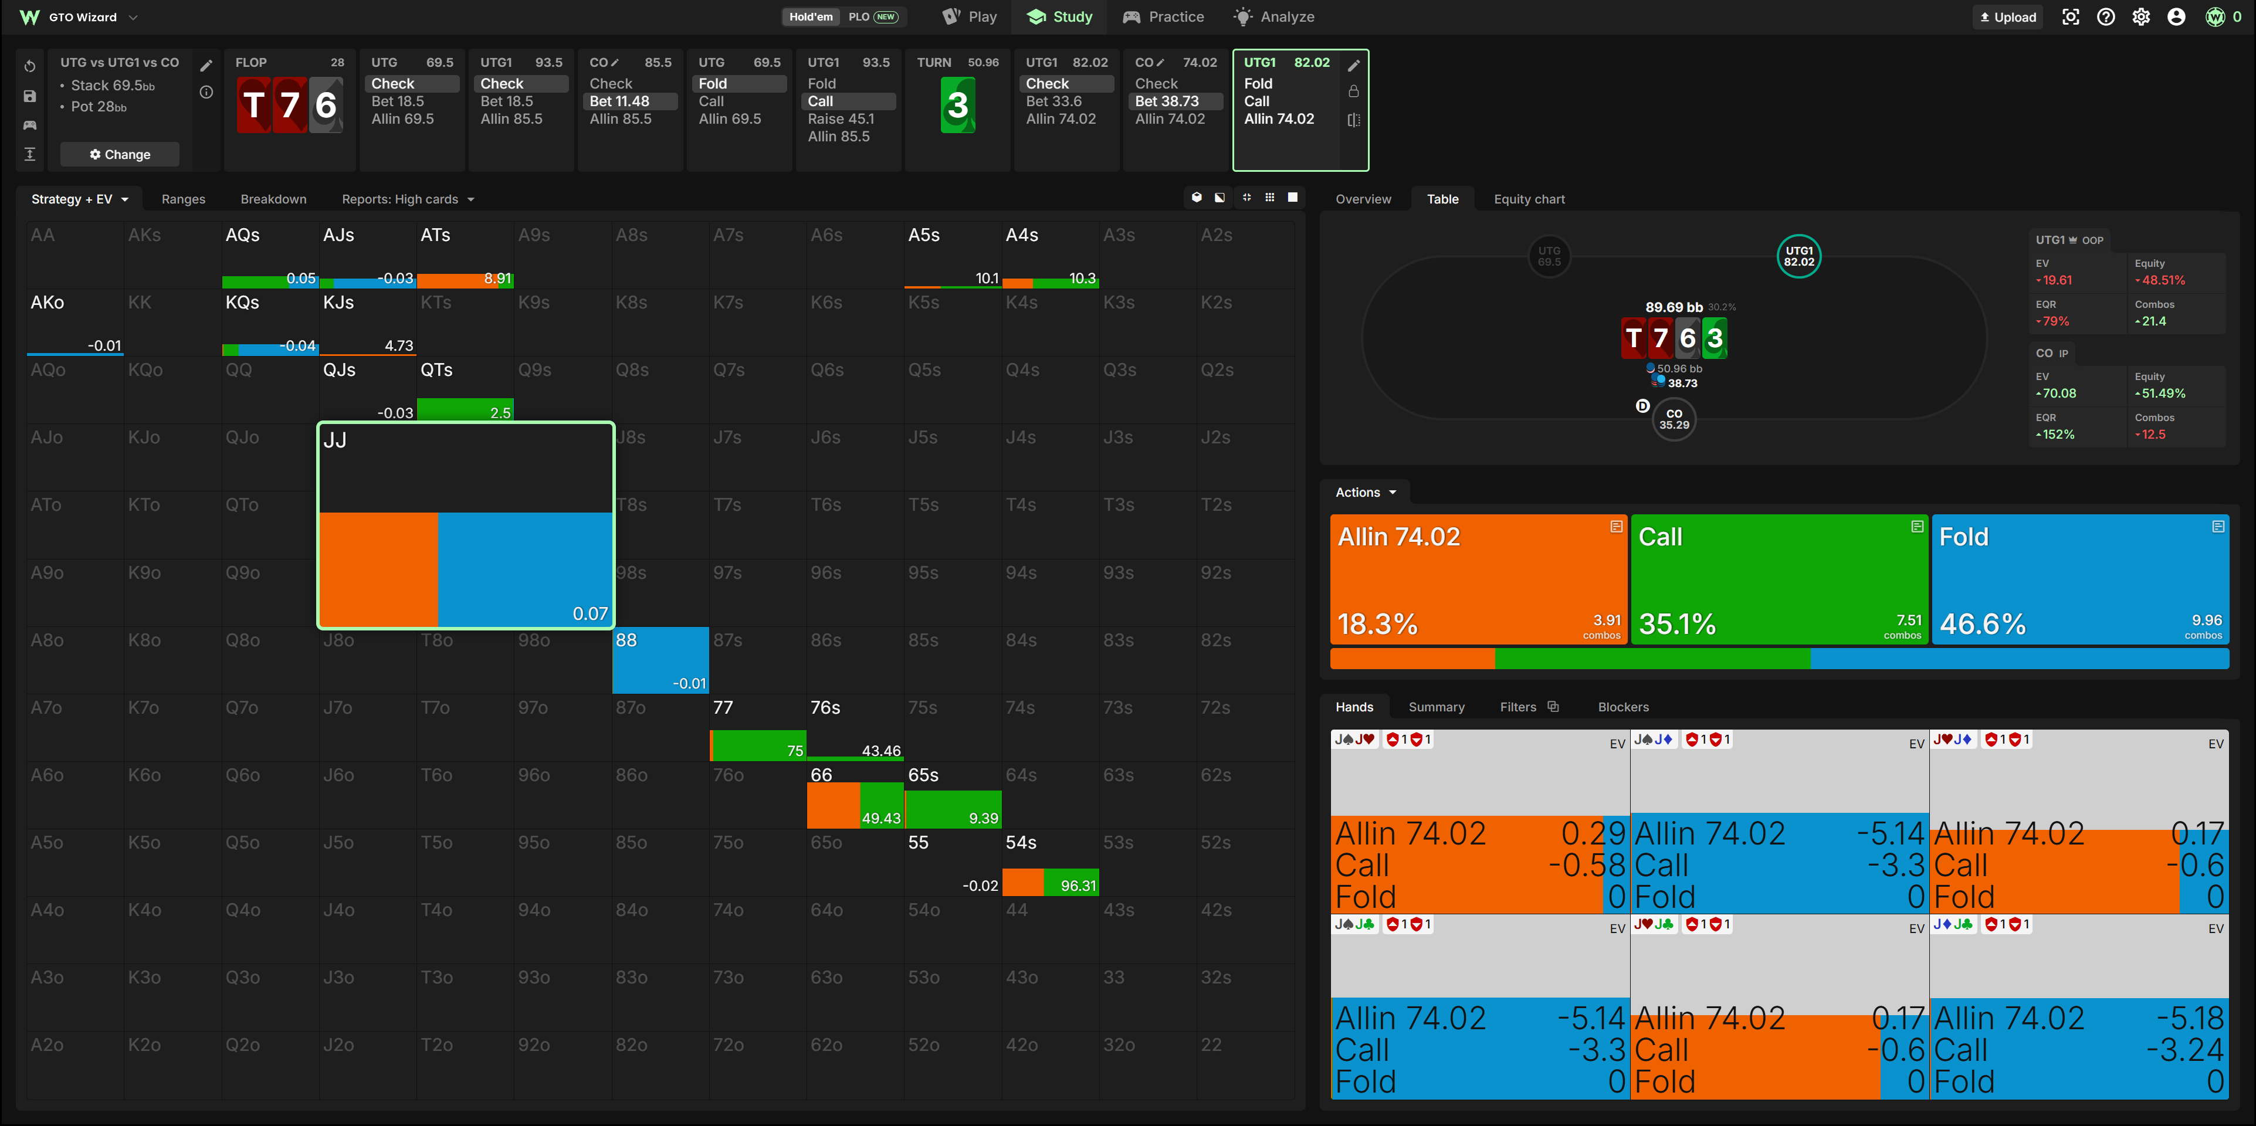Screen dimensions: 2256x1126
Task: Click the screenshot capture icon in top bar
Action: click(2070, 16)
